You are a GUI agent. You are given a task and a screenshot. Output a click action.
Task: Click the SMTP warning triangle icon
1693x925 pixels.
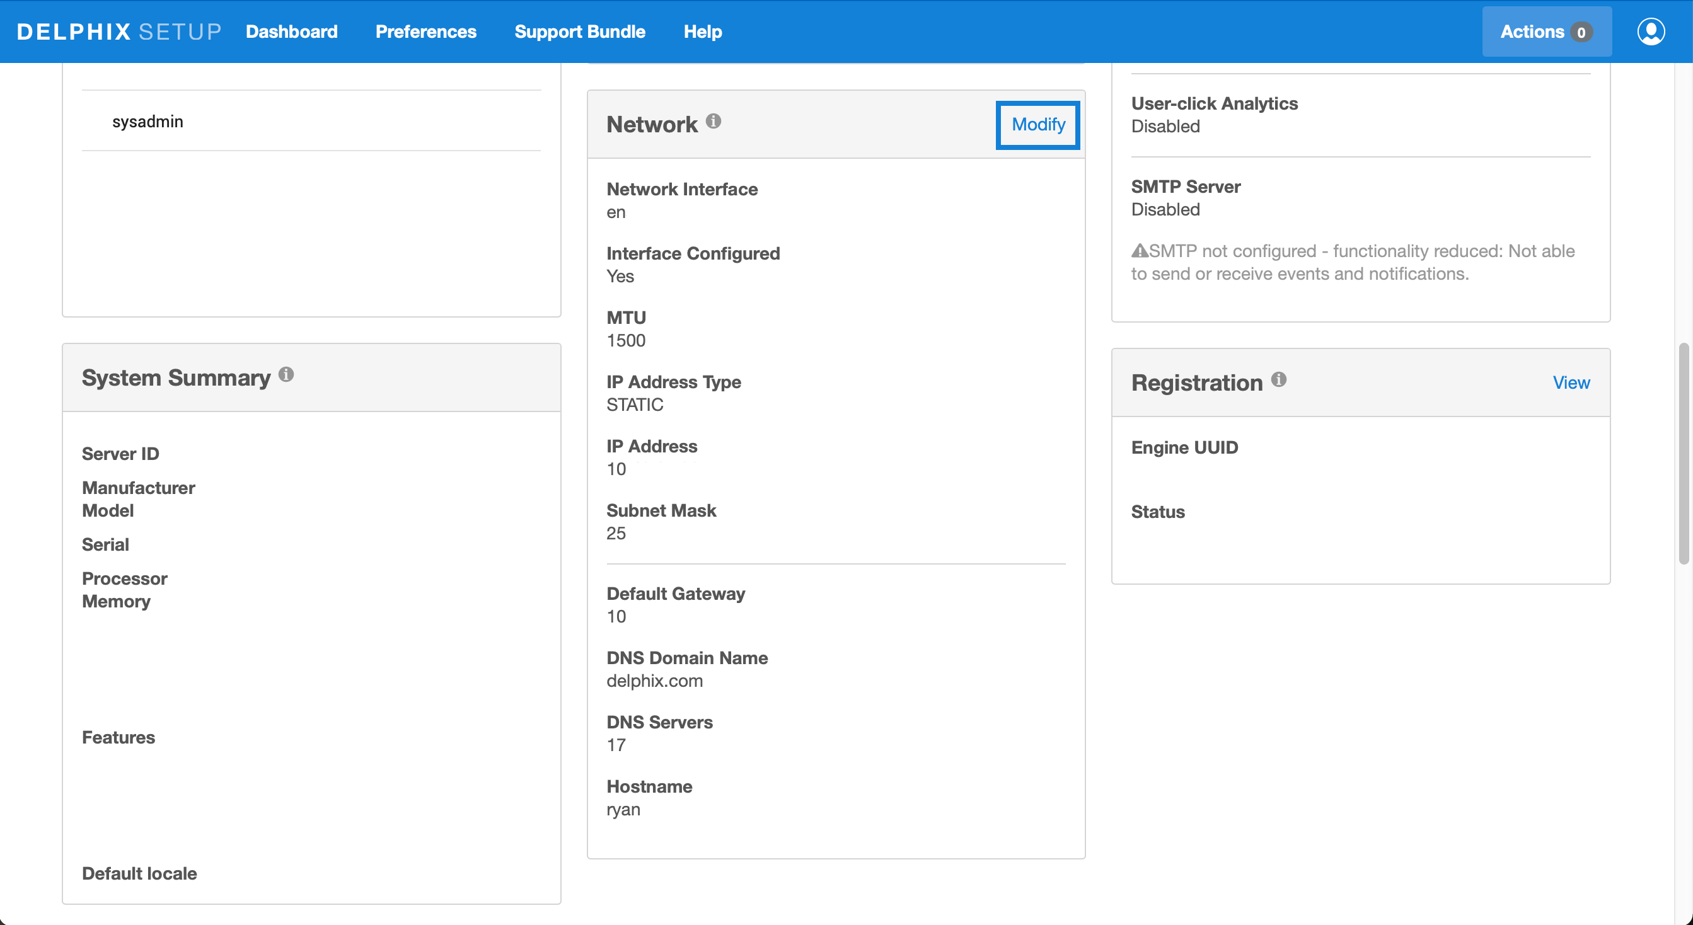coord(1139,251)
